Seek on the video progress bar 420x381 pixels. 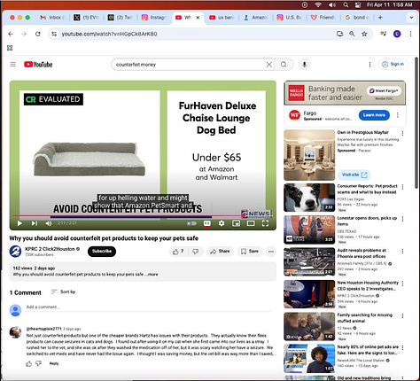point(143,216)
